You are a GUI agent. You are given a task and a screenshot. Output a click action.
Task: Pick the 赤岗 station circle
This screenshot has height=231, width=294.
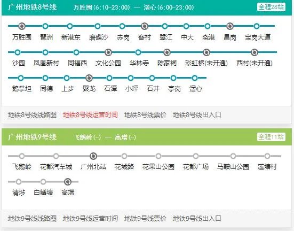122,26
